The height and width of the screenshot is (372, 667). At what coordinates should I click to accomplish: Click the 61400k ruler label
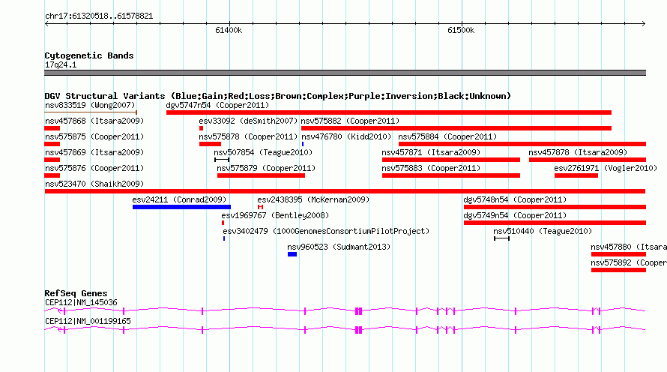tap(229, 30)
